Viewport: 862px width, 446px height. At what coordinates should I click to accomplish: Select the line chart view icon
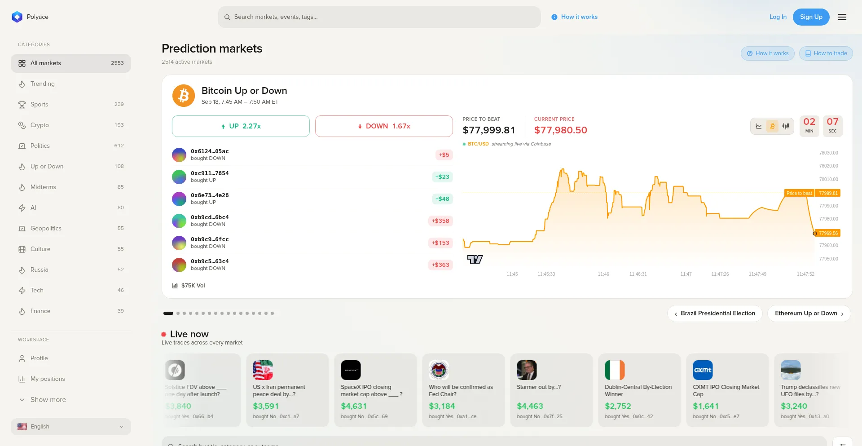759,126
